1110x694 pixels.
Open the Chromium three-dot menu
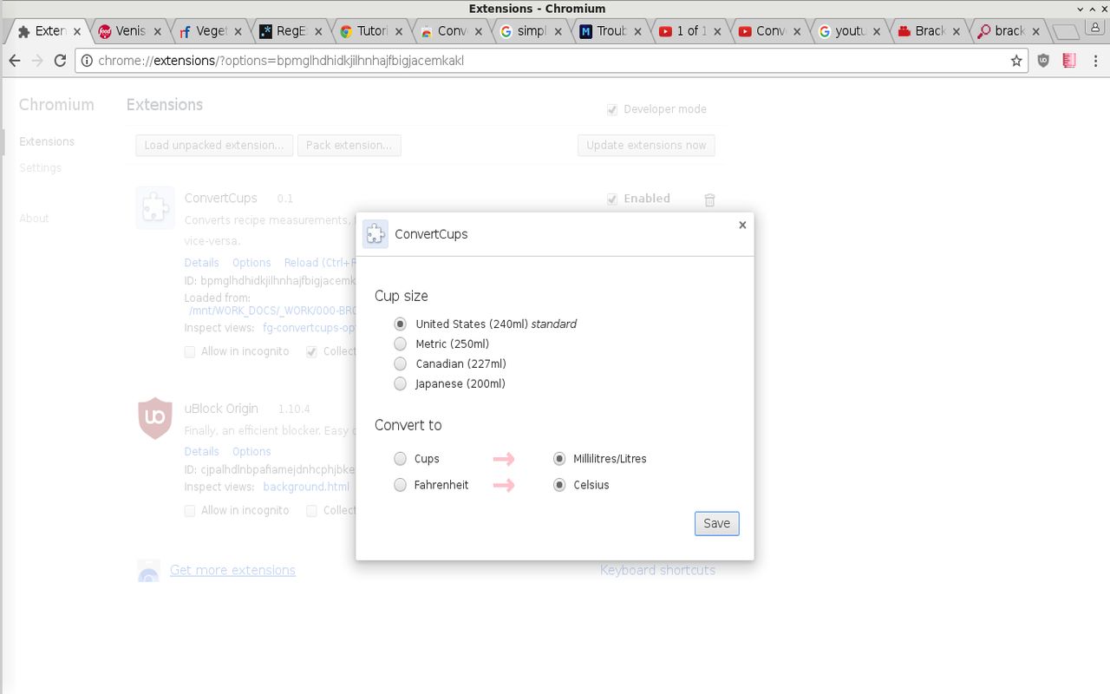click(1095, 61)
